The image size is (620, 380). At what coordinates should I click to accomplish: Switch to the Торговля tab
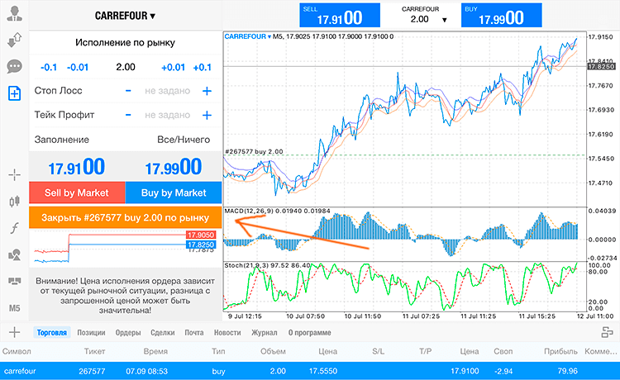52,333
